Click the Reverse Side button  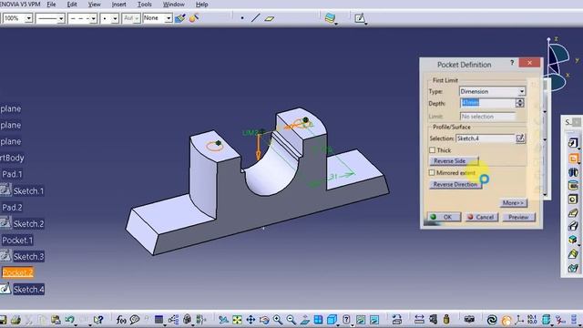[454, 161]
